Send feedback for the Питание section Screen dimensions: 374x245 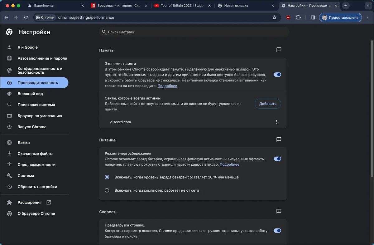tap(279, 140)
